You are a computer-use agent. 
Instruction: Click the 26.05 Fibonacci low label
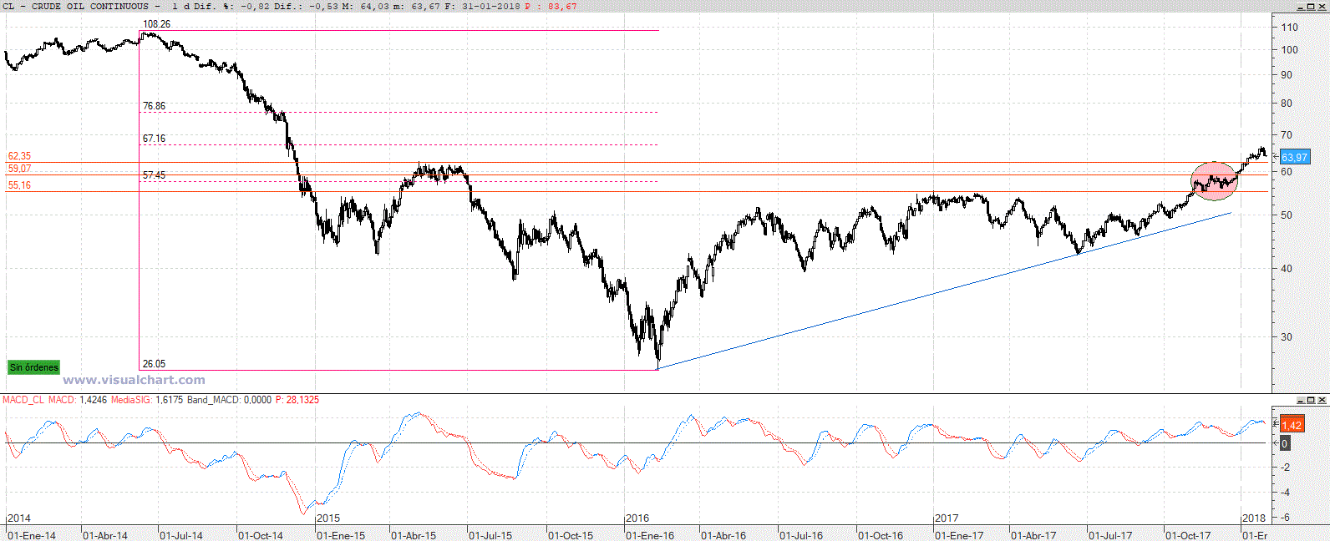pyautogui.click(x=154, y=364)
